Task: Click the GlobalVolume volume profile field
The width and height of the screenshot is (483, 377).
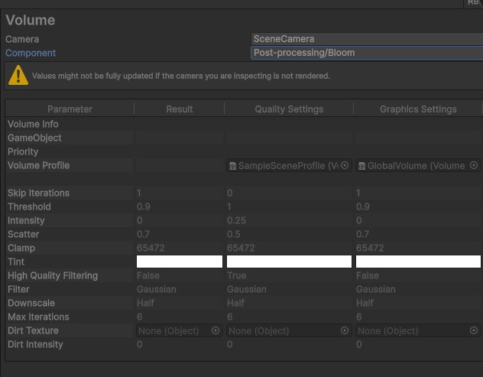Action: pos(418,165)
